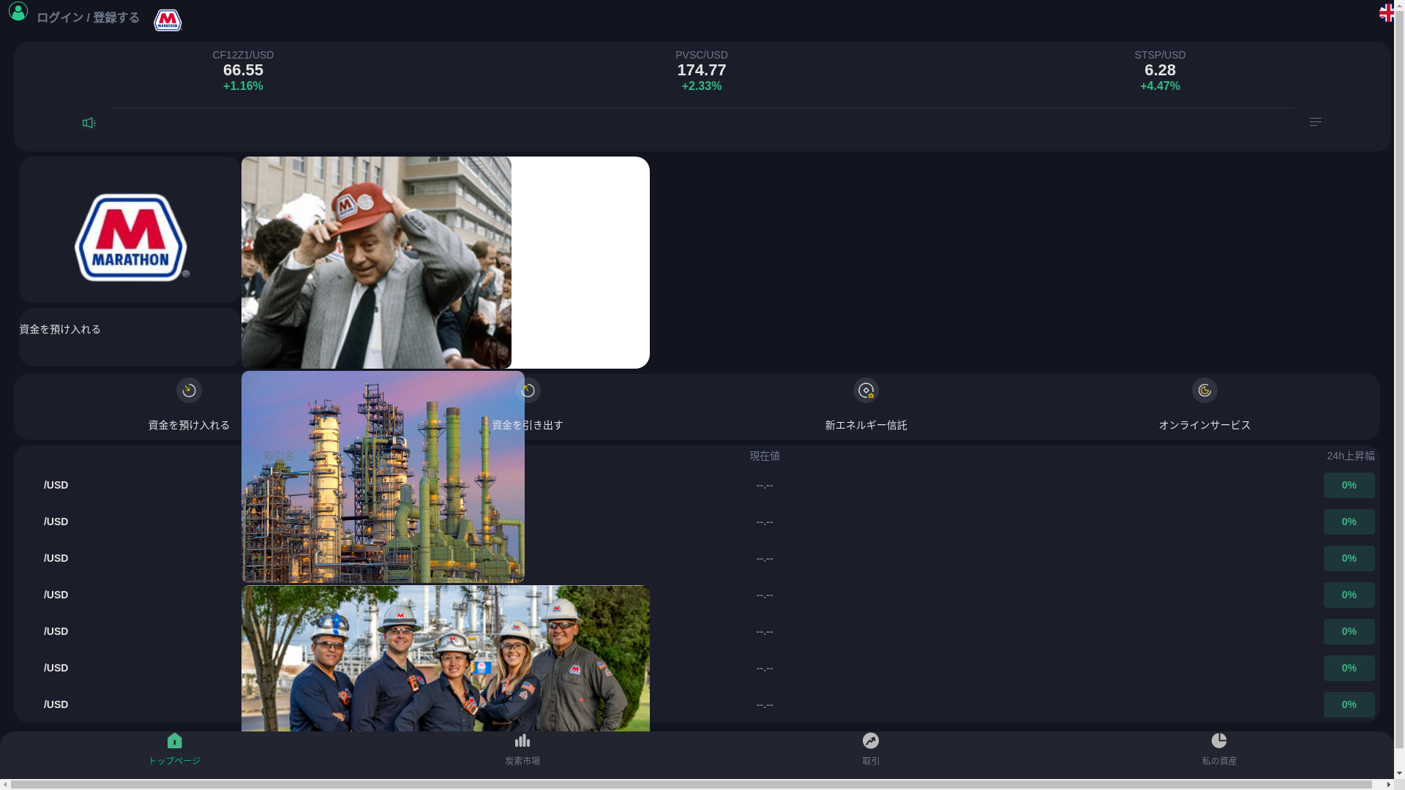Click the online service icon
1405x790 pixels.
coord(1204,391)
